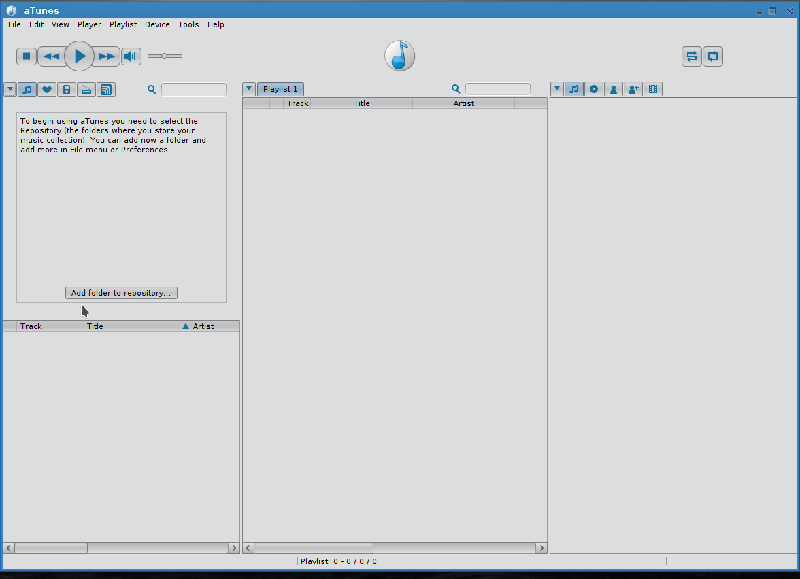Show artist info person tab in context panel

click(614, 89)
